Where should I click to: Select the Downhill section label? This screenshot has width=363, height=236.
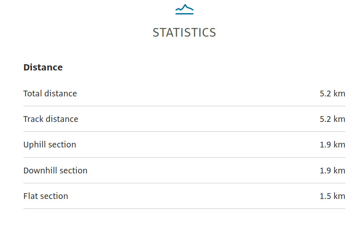click(56, 171)
